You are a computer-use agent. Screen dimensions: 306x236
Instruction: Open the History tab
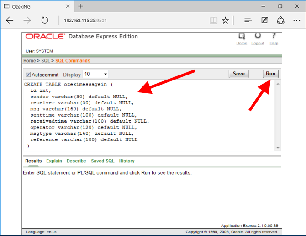coord(127,161)
